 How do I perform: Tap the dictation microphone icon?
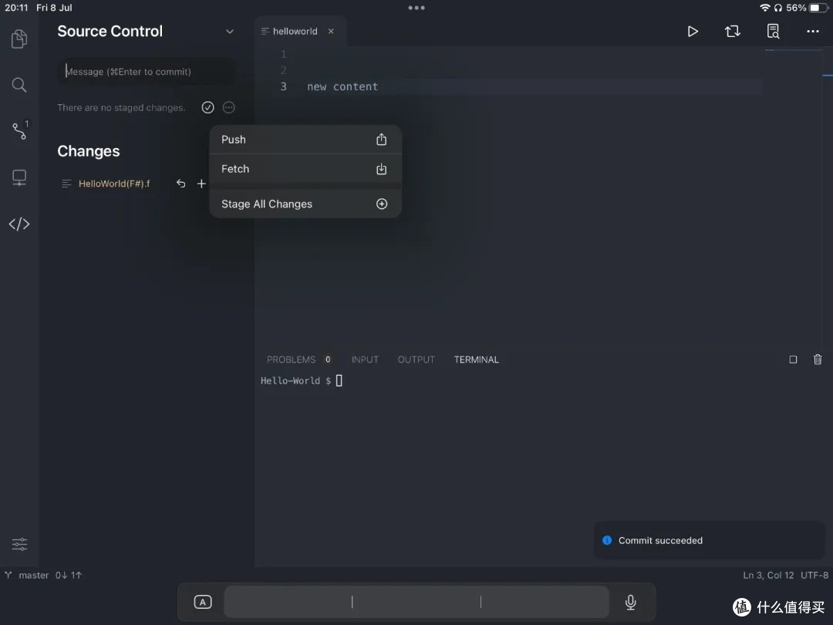point(631,602)
